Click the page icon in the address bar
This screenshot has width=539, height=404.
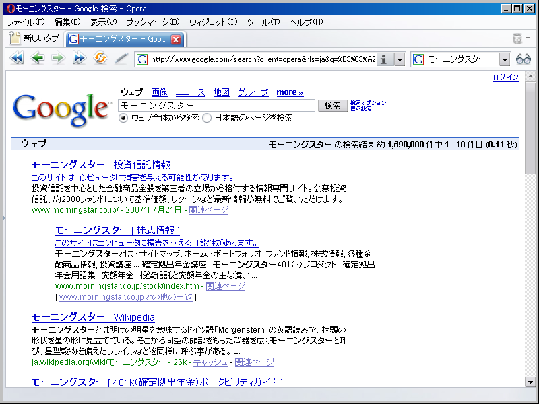[142, 59]
